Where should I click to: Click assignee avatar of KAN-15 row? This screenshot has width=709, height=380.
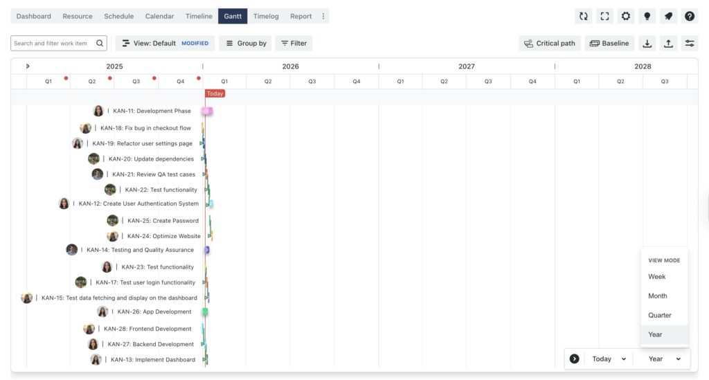pyautogui.click(x=27, y=298)
